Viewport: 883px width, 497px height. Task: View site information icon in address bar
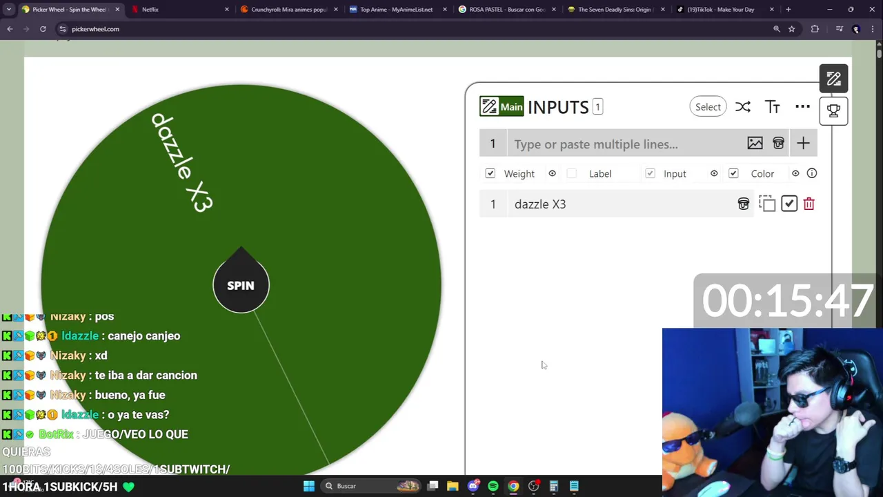point(63,29)
